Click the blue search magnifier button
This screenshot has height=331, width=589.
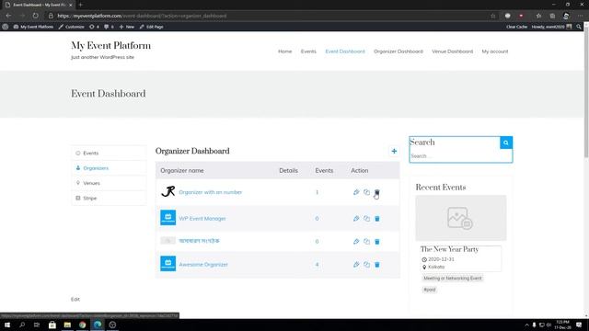pos(506,143)
